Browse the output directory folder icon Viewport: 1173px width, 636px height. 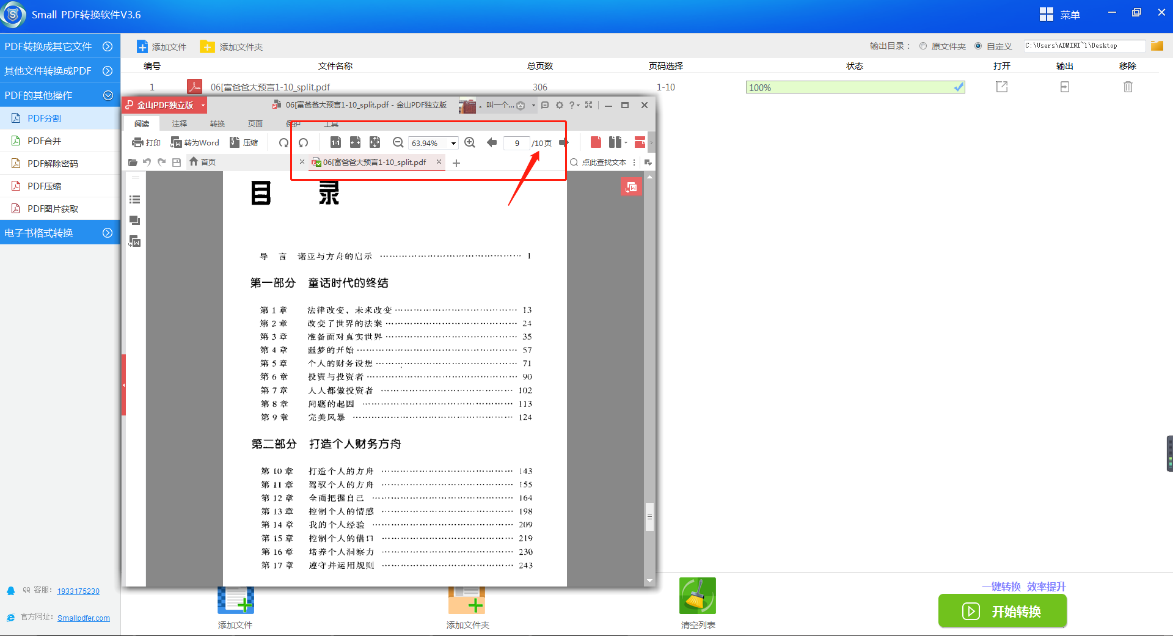click(x=1157, y=46)
